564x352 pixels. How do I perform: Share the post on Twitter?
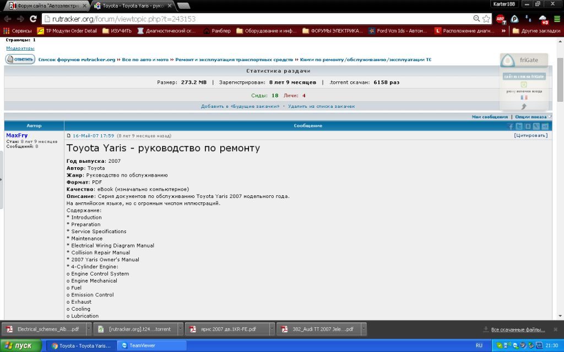pyautogui.click(x=519, y=126)
